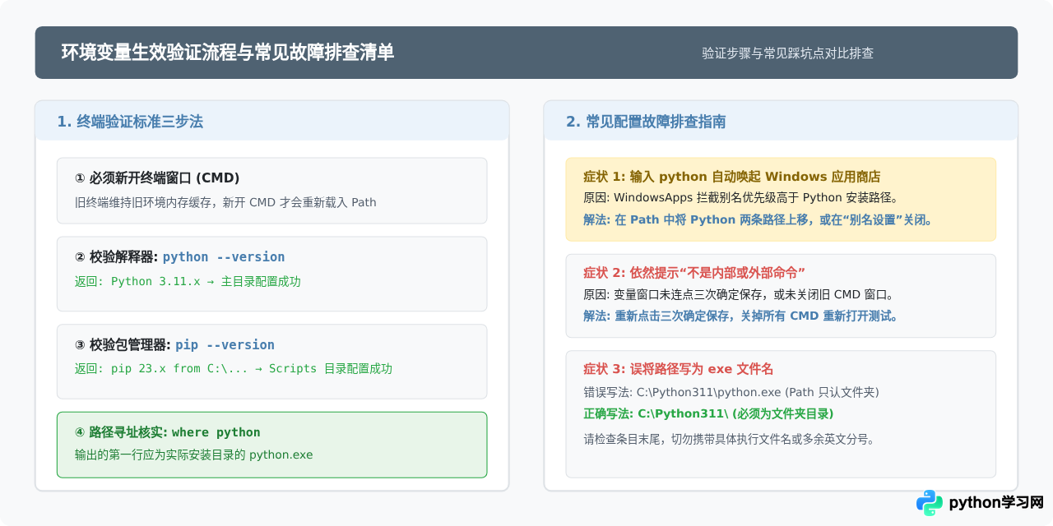The image size is (1053, 526).
Task: Click 症状 3: 误将路径写为 exe 文件名
Action: click(x=678, y=369)
